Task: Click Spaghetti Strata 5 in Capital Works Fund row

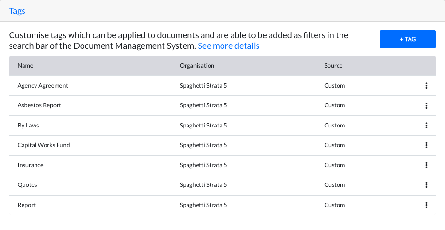Action: [x=203, y=145]
